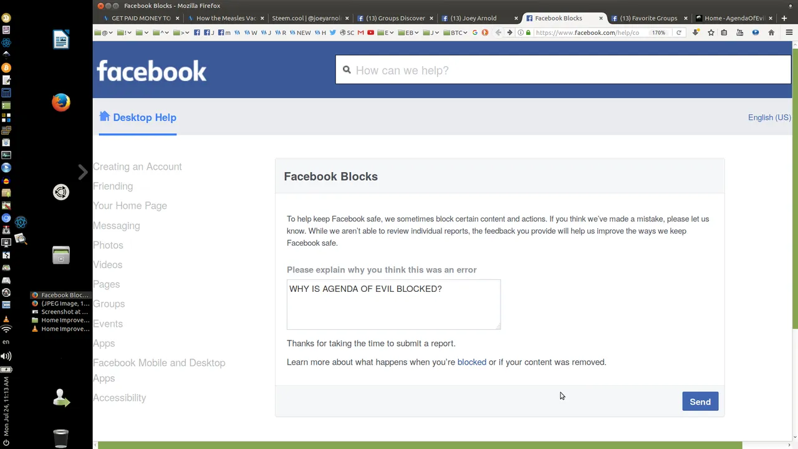The image size is (798, 449).
Task: Click the YouTube extension toolbar icon
Action: coord(739,32)
